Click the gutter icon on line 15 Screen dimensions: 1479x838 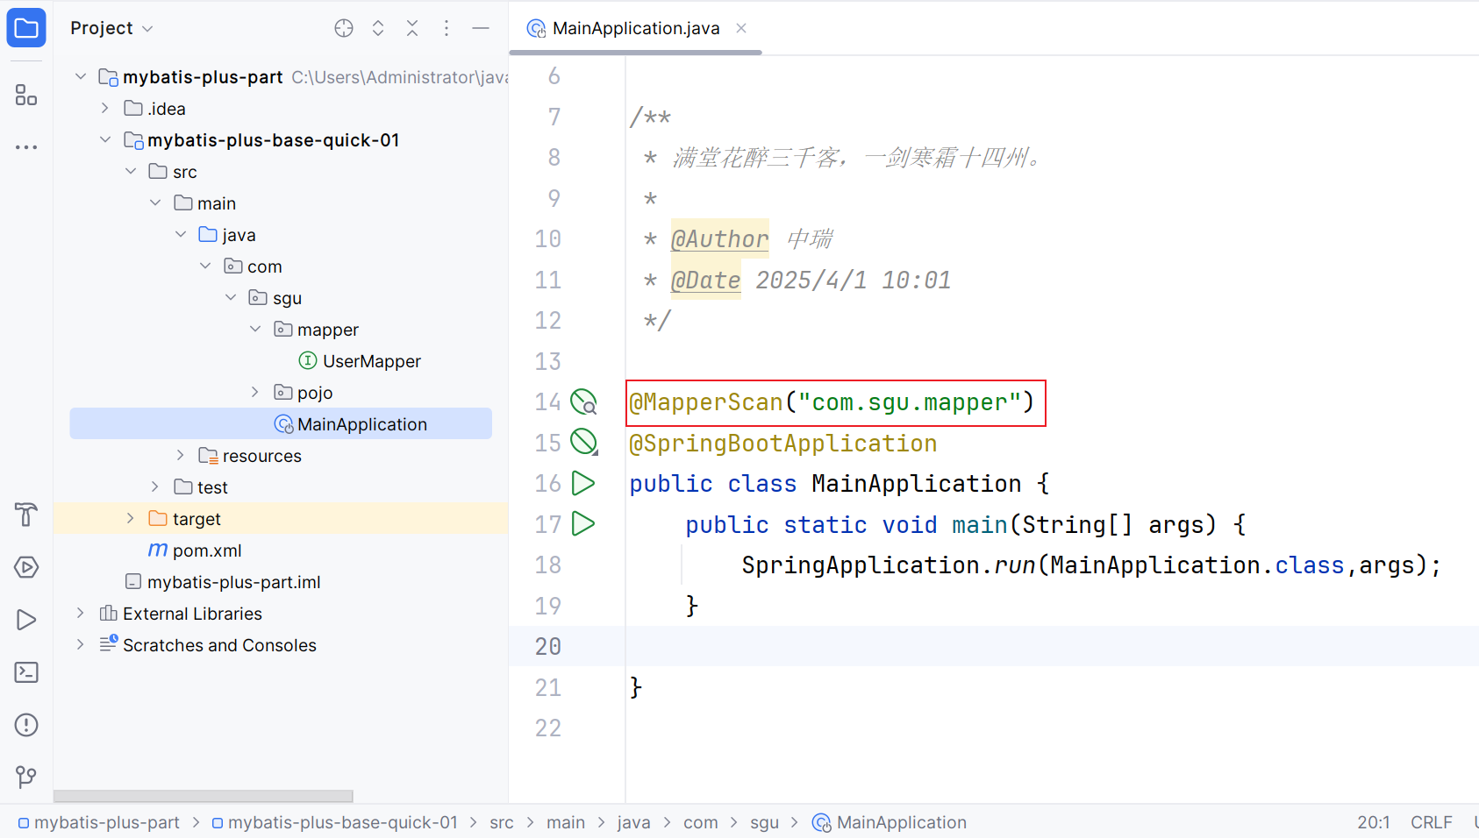pos(583,442)
